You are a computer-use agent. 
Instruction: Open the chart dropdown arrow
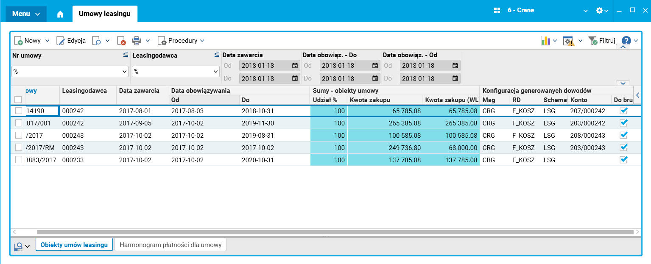(555, 41)
